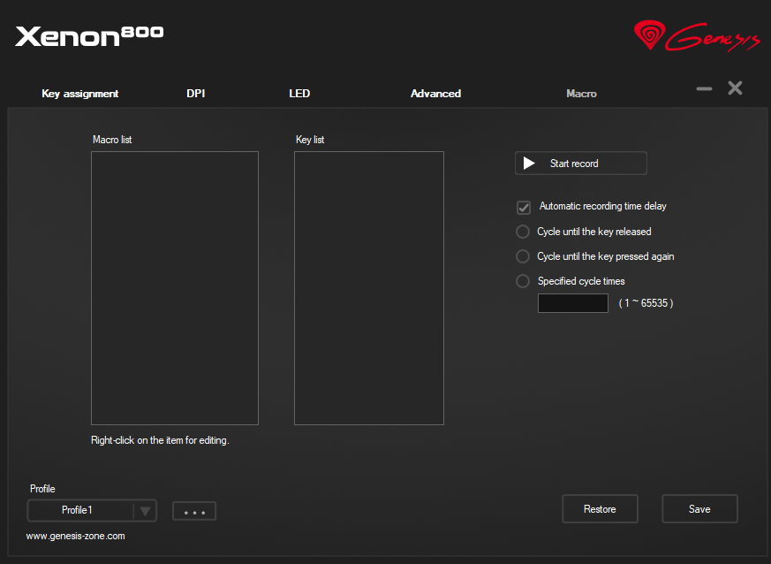Open profile options with three-dots button
The width and height of the screenshot is (771, 564).
tap(194, 511)
